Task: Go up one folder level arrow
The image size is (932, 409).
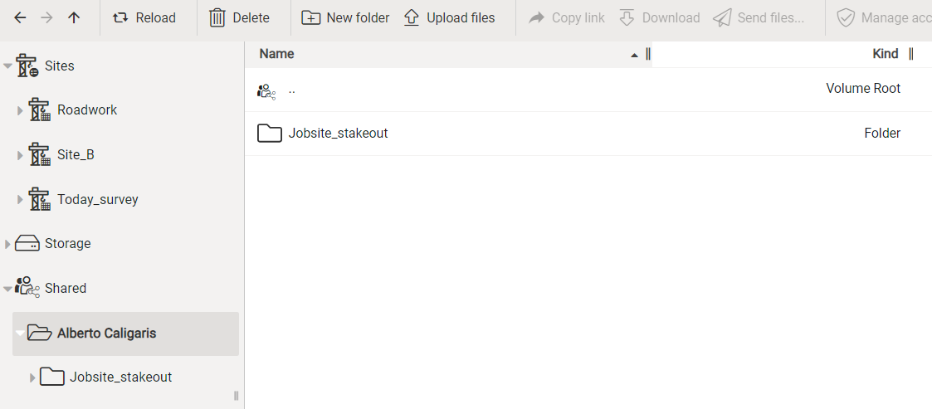Action: tap(74, 17)
